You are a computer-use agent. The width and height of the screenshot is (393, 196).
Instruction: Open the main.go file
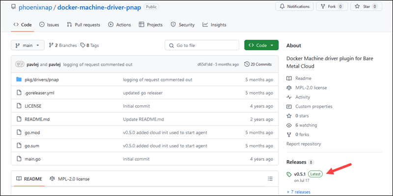[32, 159]
